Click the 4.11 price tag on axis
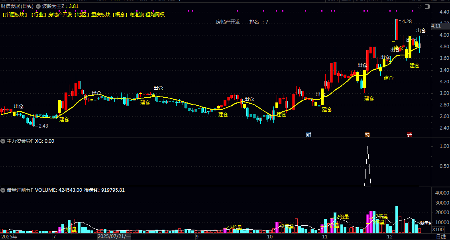This screenshot has width=450, height=240. click(x=436, y=26)
